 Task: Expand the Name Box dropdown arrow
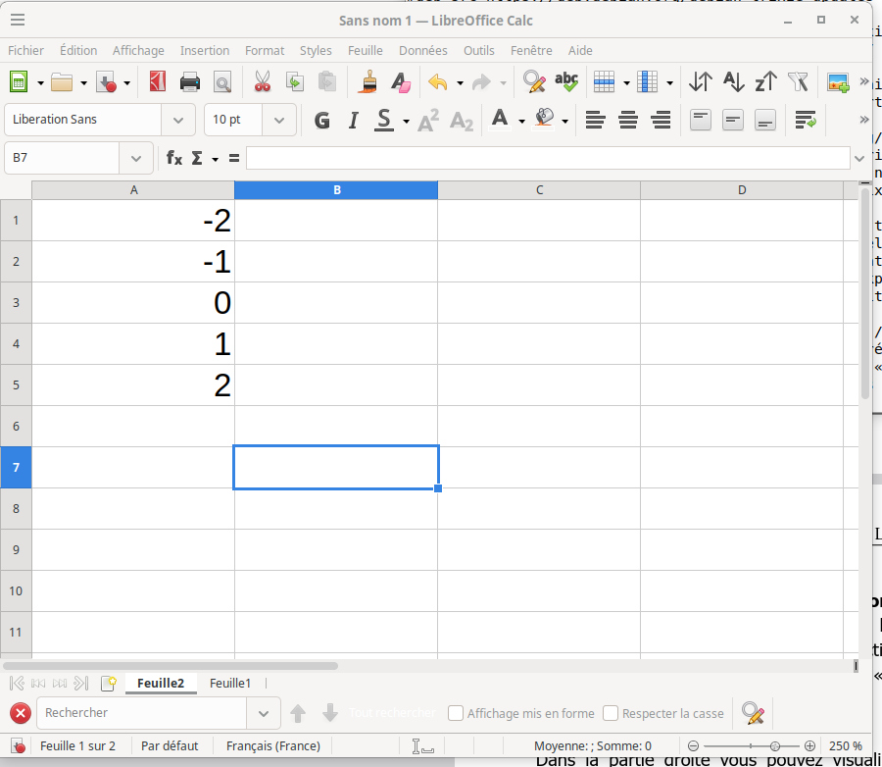[x=134, y=158]
